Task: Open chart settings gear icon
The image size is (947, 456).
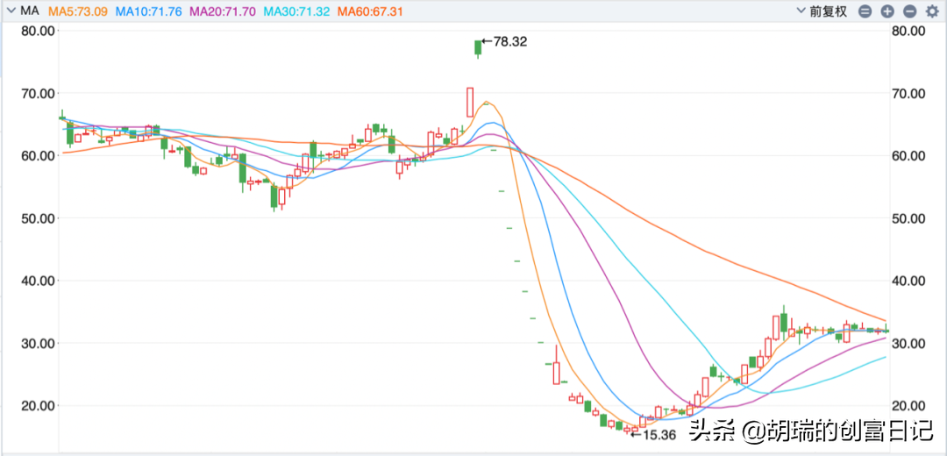Action: pos(931,11)
